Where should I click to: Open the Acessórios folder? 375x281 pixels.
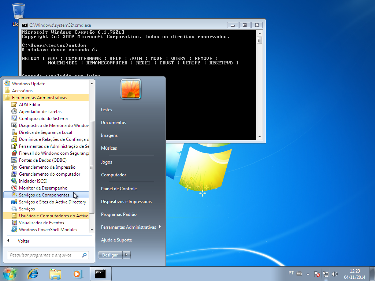click(x=23, y=90)
